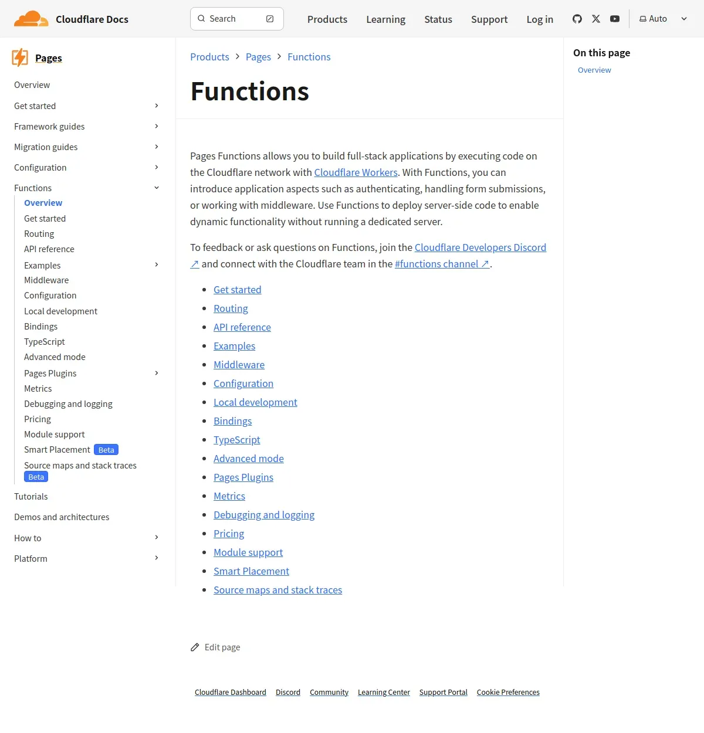Open the Discord footer link
The image size is (704, 733).
pyautogui.click(x=288, y=693)
